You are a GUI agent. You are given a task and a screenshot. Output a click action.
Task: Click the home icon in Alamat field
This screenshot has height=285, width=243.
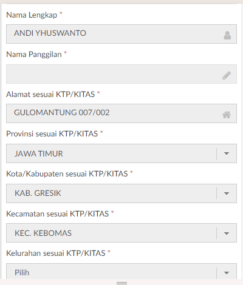227,115
